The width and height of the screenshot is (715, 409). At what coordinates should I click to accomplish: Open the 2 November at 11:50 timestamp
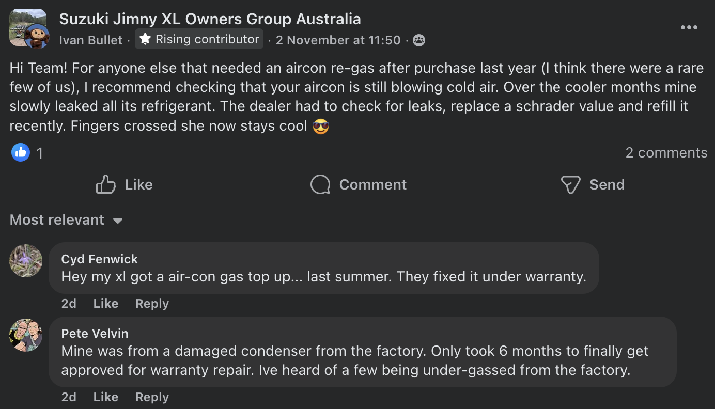338,40
